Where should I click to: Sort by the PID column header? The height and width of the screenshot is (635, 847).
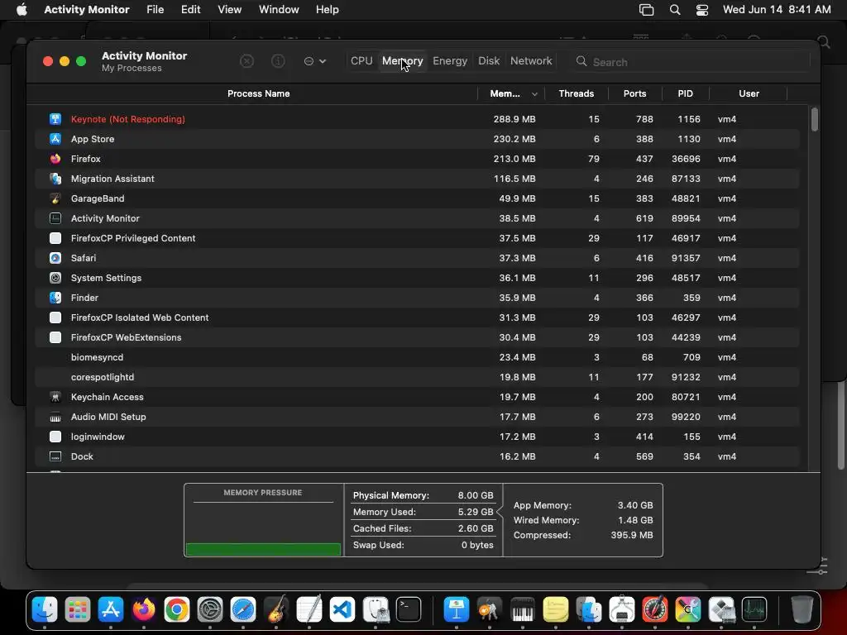(685, 94)
